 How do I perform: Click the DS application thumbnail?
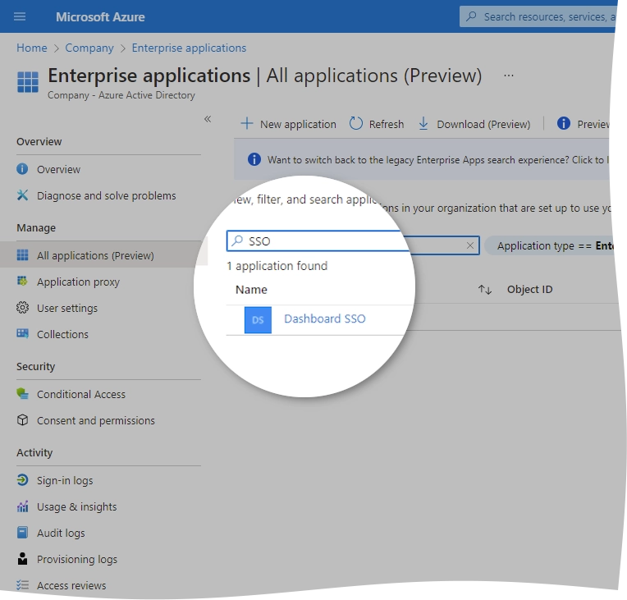coord(258,320)
